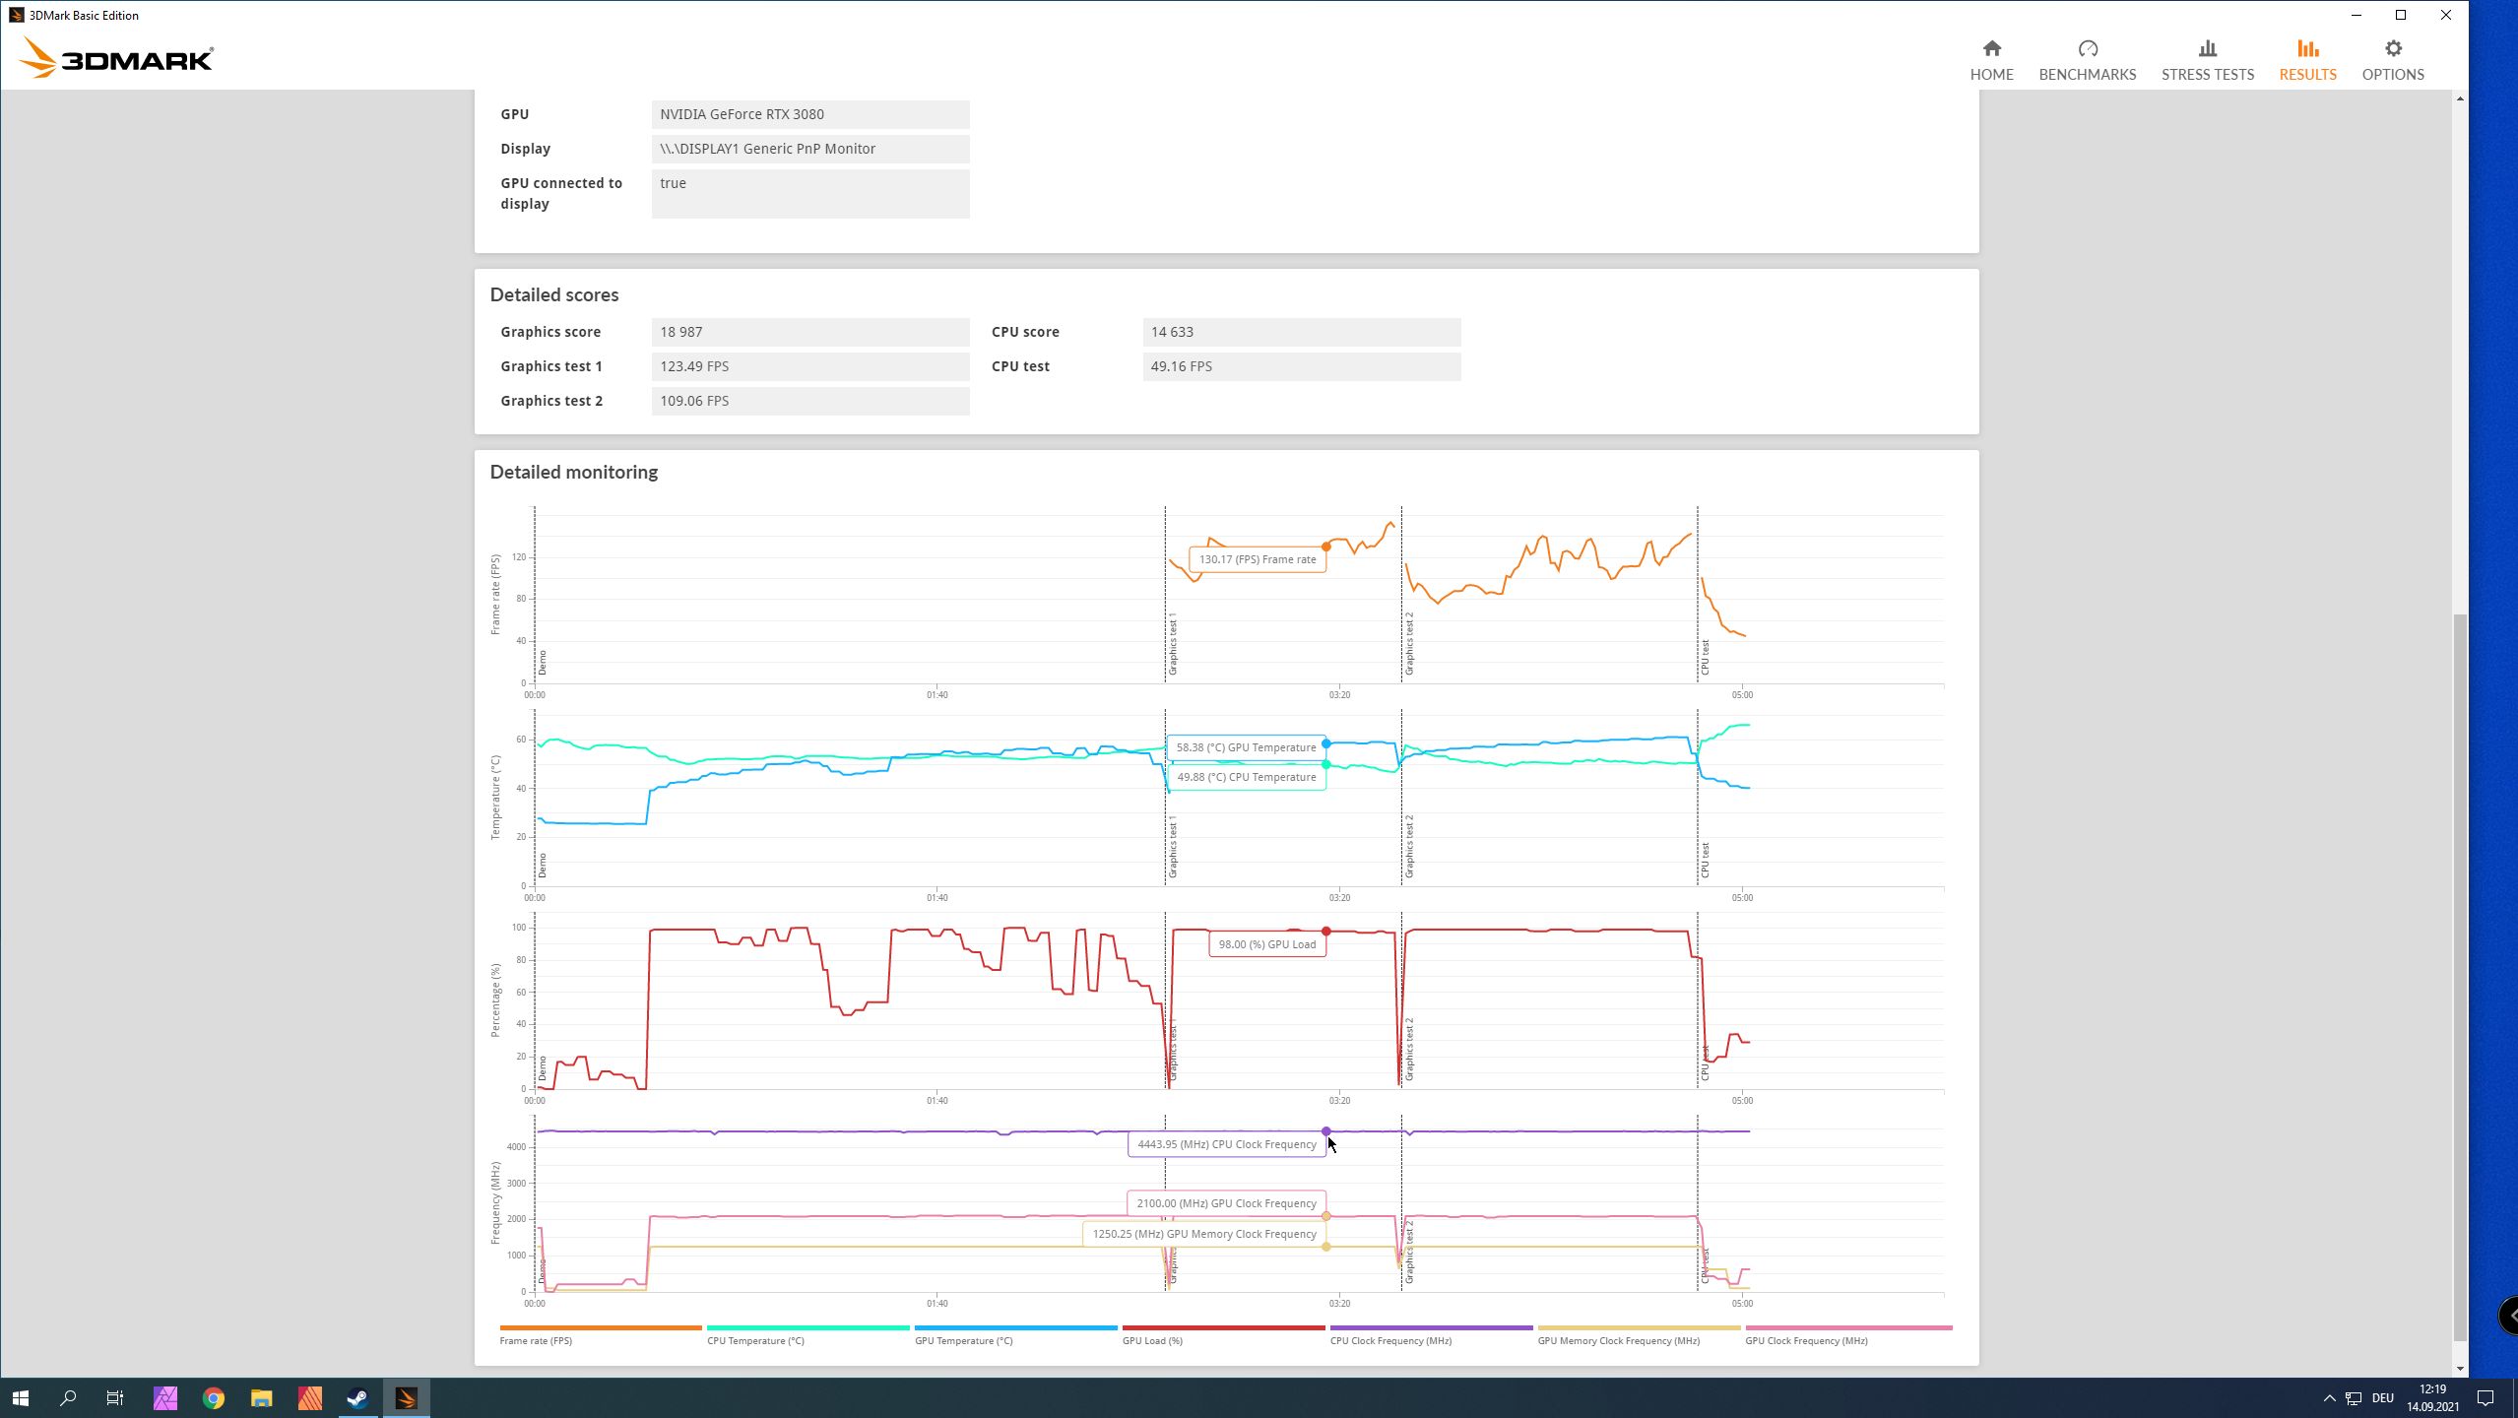Open the Windows search icon
This screenshot has width=2518, height=1418.
[68, 1397]
